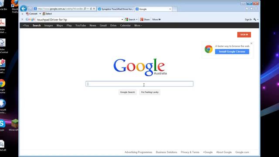
Task: Click Sign In on the Google Toolbar
Action: pyautogui.click(x=248, y=20)
